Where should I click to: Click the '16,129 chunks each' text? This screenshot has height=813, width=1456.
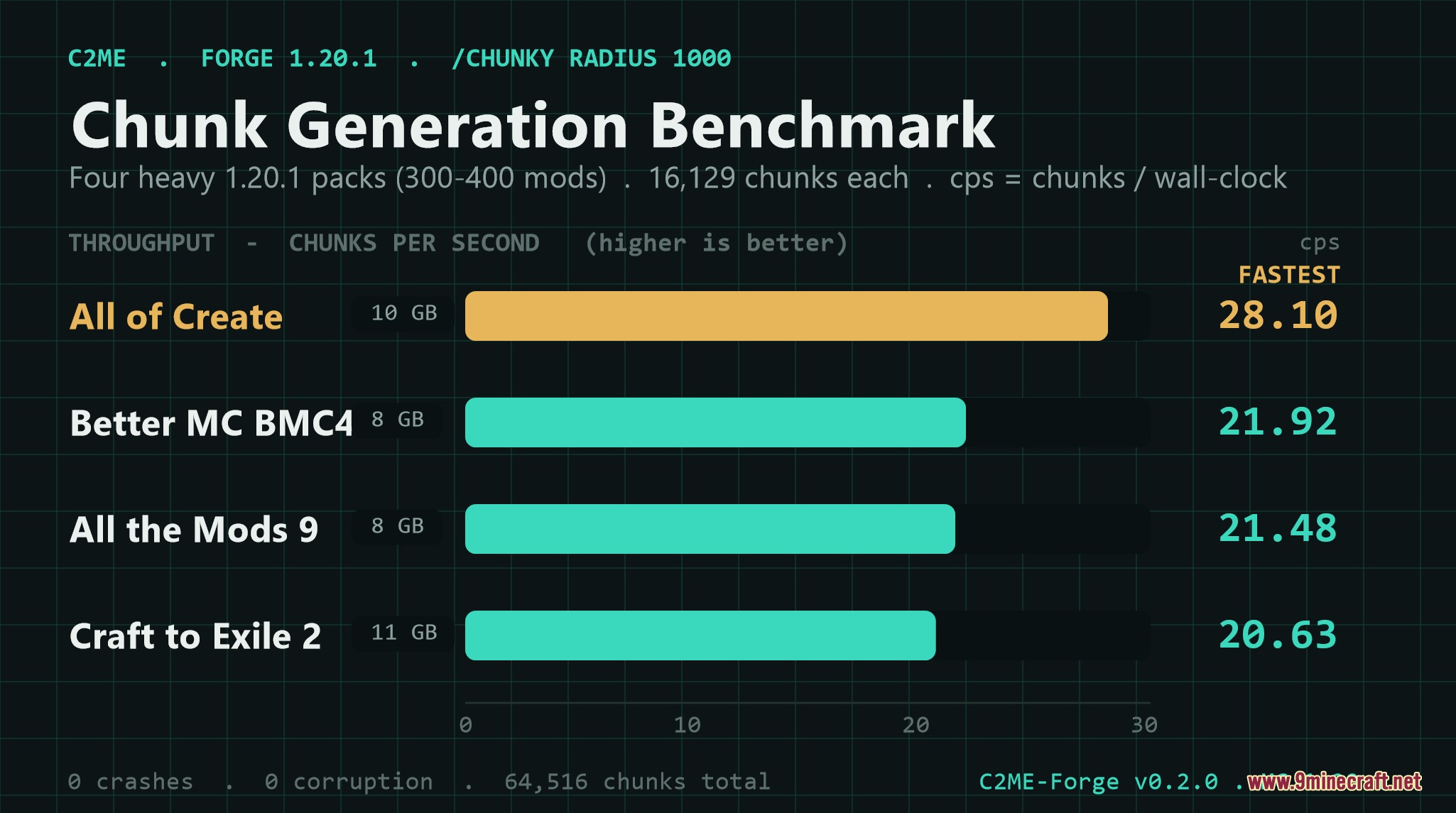coord(778,178)
